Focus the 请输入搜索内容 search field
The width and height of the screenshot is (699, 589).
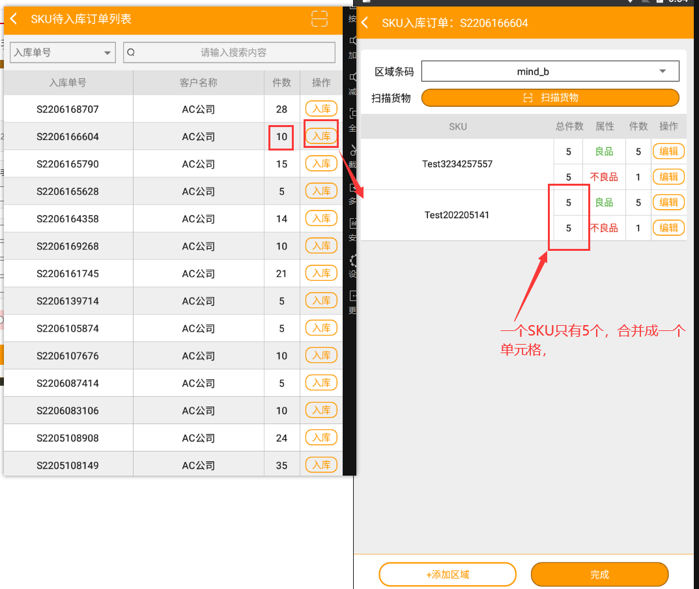233,53
